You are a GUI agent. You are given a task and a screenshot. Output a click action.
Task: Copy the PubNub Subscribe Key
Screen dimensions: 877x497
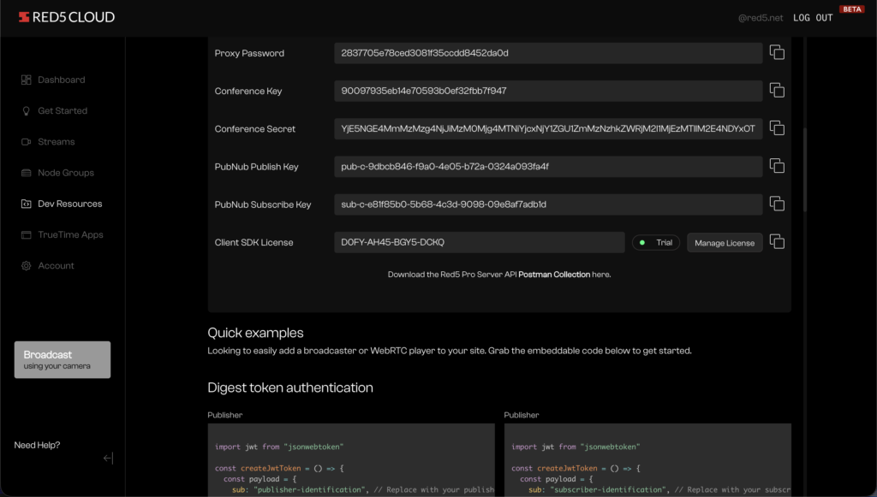777,204
